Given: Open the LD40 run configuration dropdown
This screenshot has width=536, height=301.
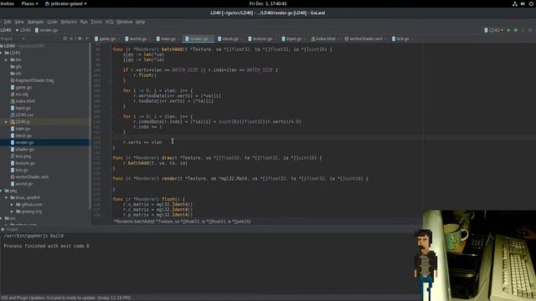Looking at the screenshot, I should click(x=494, y=30).
